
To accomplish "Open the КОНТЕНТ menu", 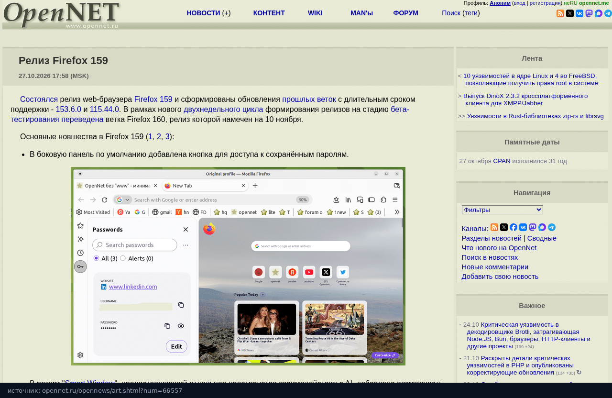I will tap(269, 13).
